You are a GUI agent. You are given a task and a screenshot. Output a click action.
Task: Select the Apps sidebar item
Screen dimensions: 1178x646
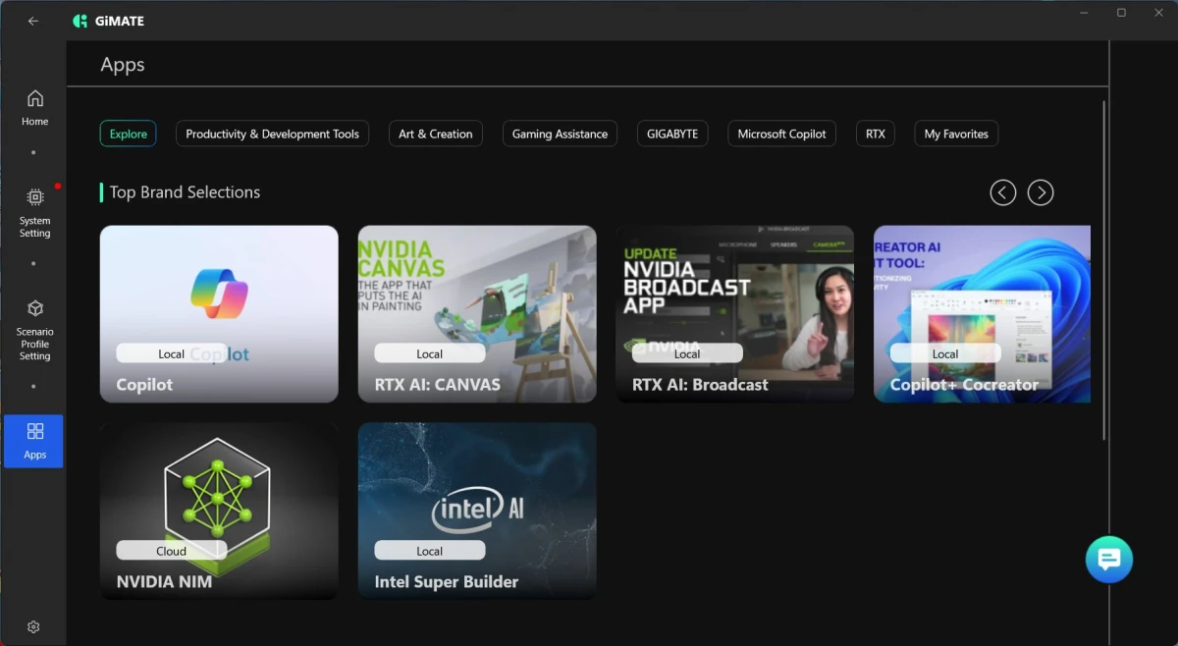point(34,441)
